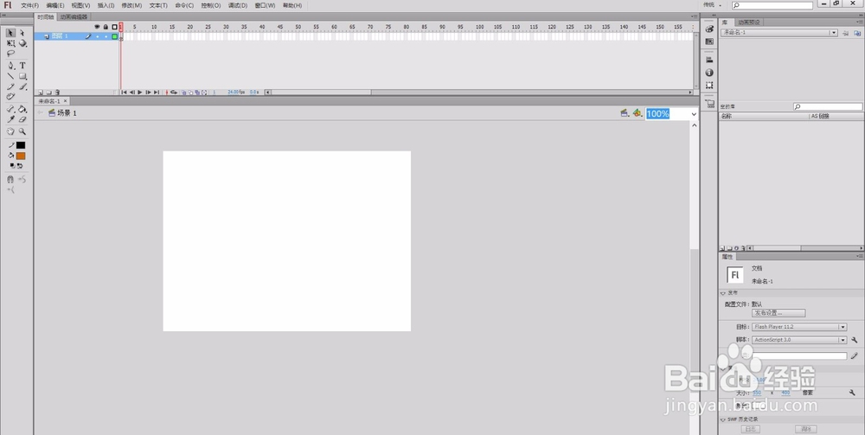Collapse the SWF 历史记录 section
865x435 pixels.
pyautogui.click(x=723, y=419)
